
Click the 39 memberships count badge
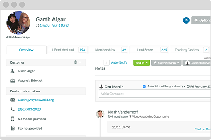pos(124,50)
